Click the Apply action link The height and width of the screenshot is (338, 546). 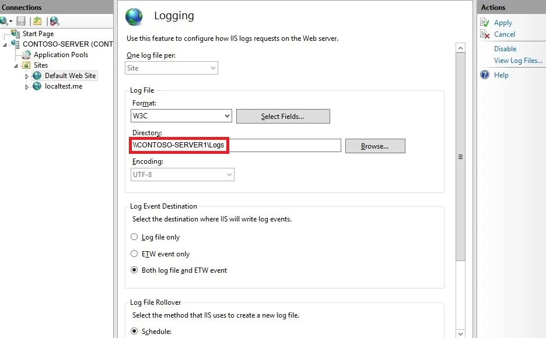click(x=503, y=23)
